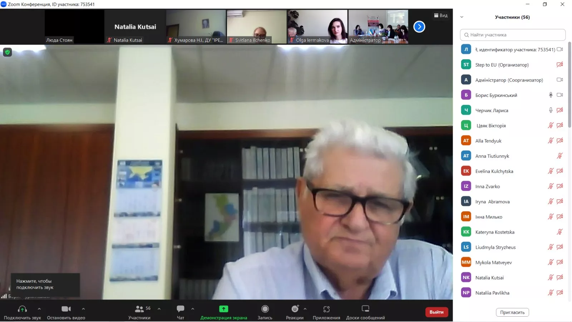Screen dimensions: 572x322
Task: Click the Найти участника search field
Action: [513, 35]
